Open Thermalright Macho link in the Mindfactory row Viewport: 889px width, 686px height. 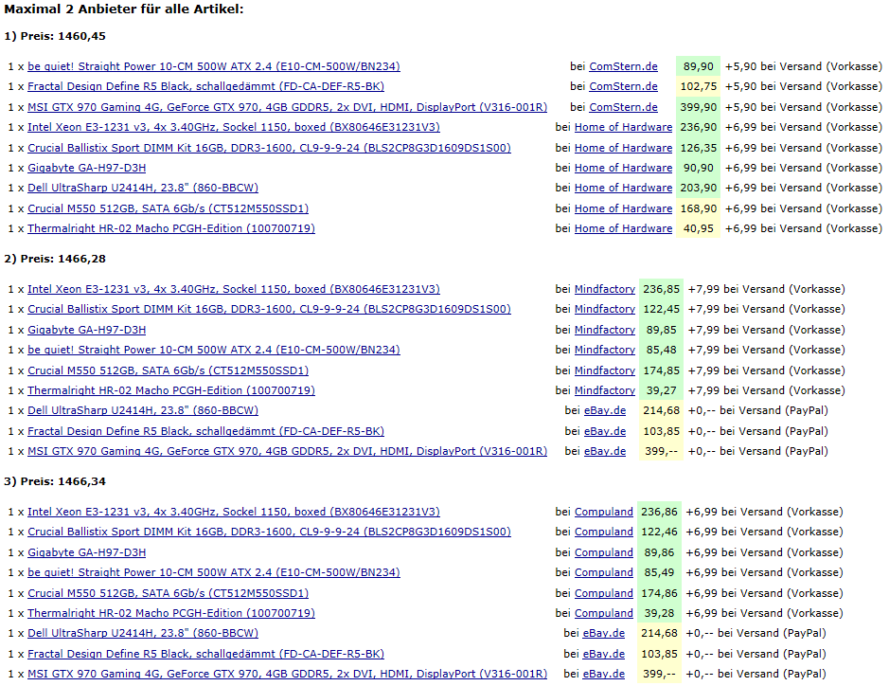[171, 390]
